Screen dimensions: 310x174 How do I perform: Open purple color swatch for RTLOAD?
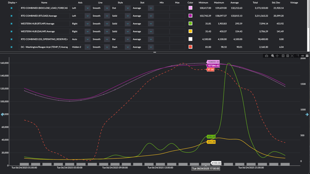pos(190,16)
